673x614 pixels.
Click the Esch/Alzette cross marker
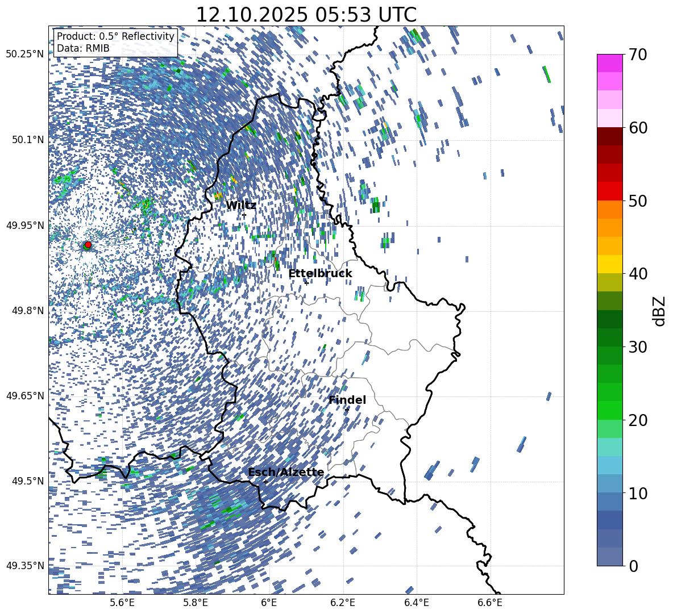coord(265,482)
